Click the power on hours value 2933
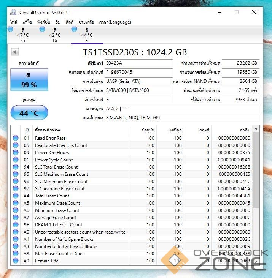The image size is (272, 278). [x=240, y=100]
